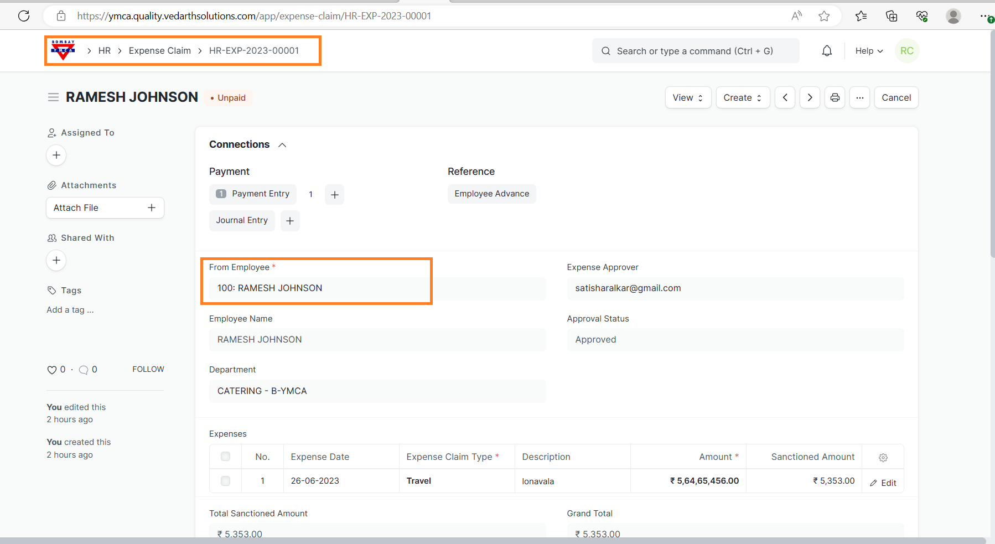Click the Cancel button
This screenshot has width=995, height=544.
coord(896,97)
